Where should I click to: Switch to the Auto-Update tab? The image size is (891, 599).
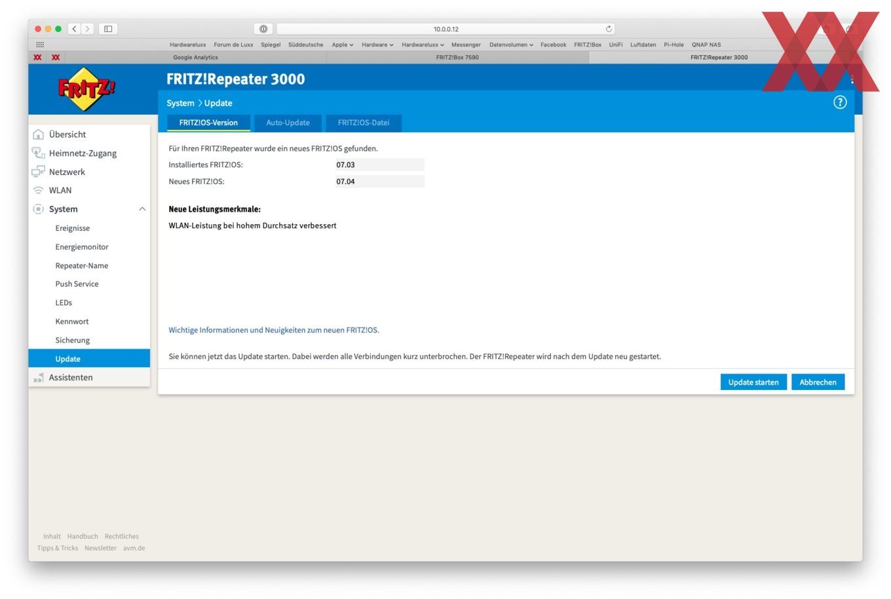[288, 123]
